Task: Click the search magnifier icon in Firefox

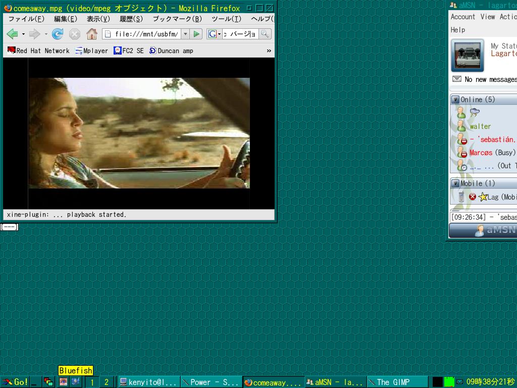Action: pyautogui.click(x=265, y=34)
